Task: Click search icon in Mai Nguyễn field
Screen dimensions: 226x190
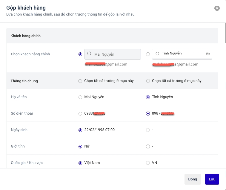Action: tap(90, 54)
